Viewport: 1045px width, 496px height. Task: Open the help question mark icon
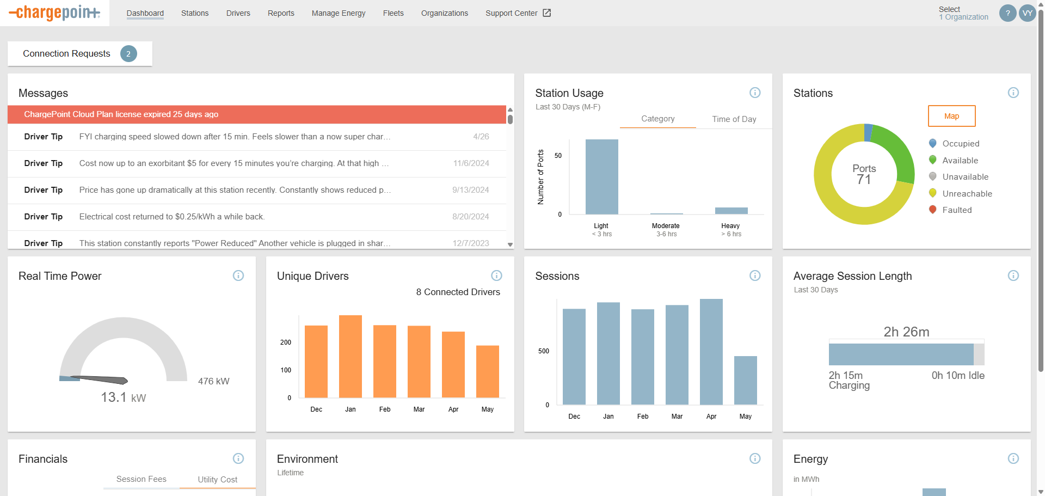click(x=1007, y=13)
